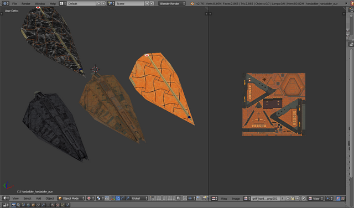
Task: Open the Window menu
Action: (x=40, y=4)
